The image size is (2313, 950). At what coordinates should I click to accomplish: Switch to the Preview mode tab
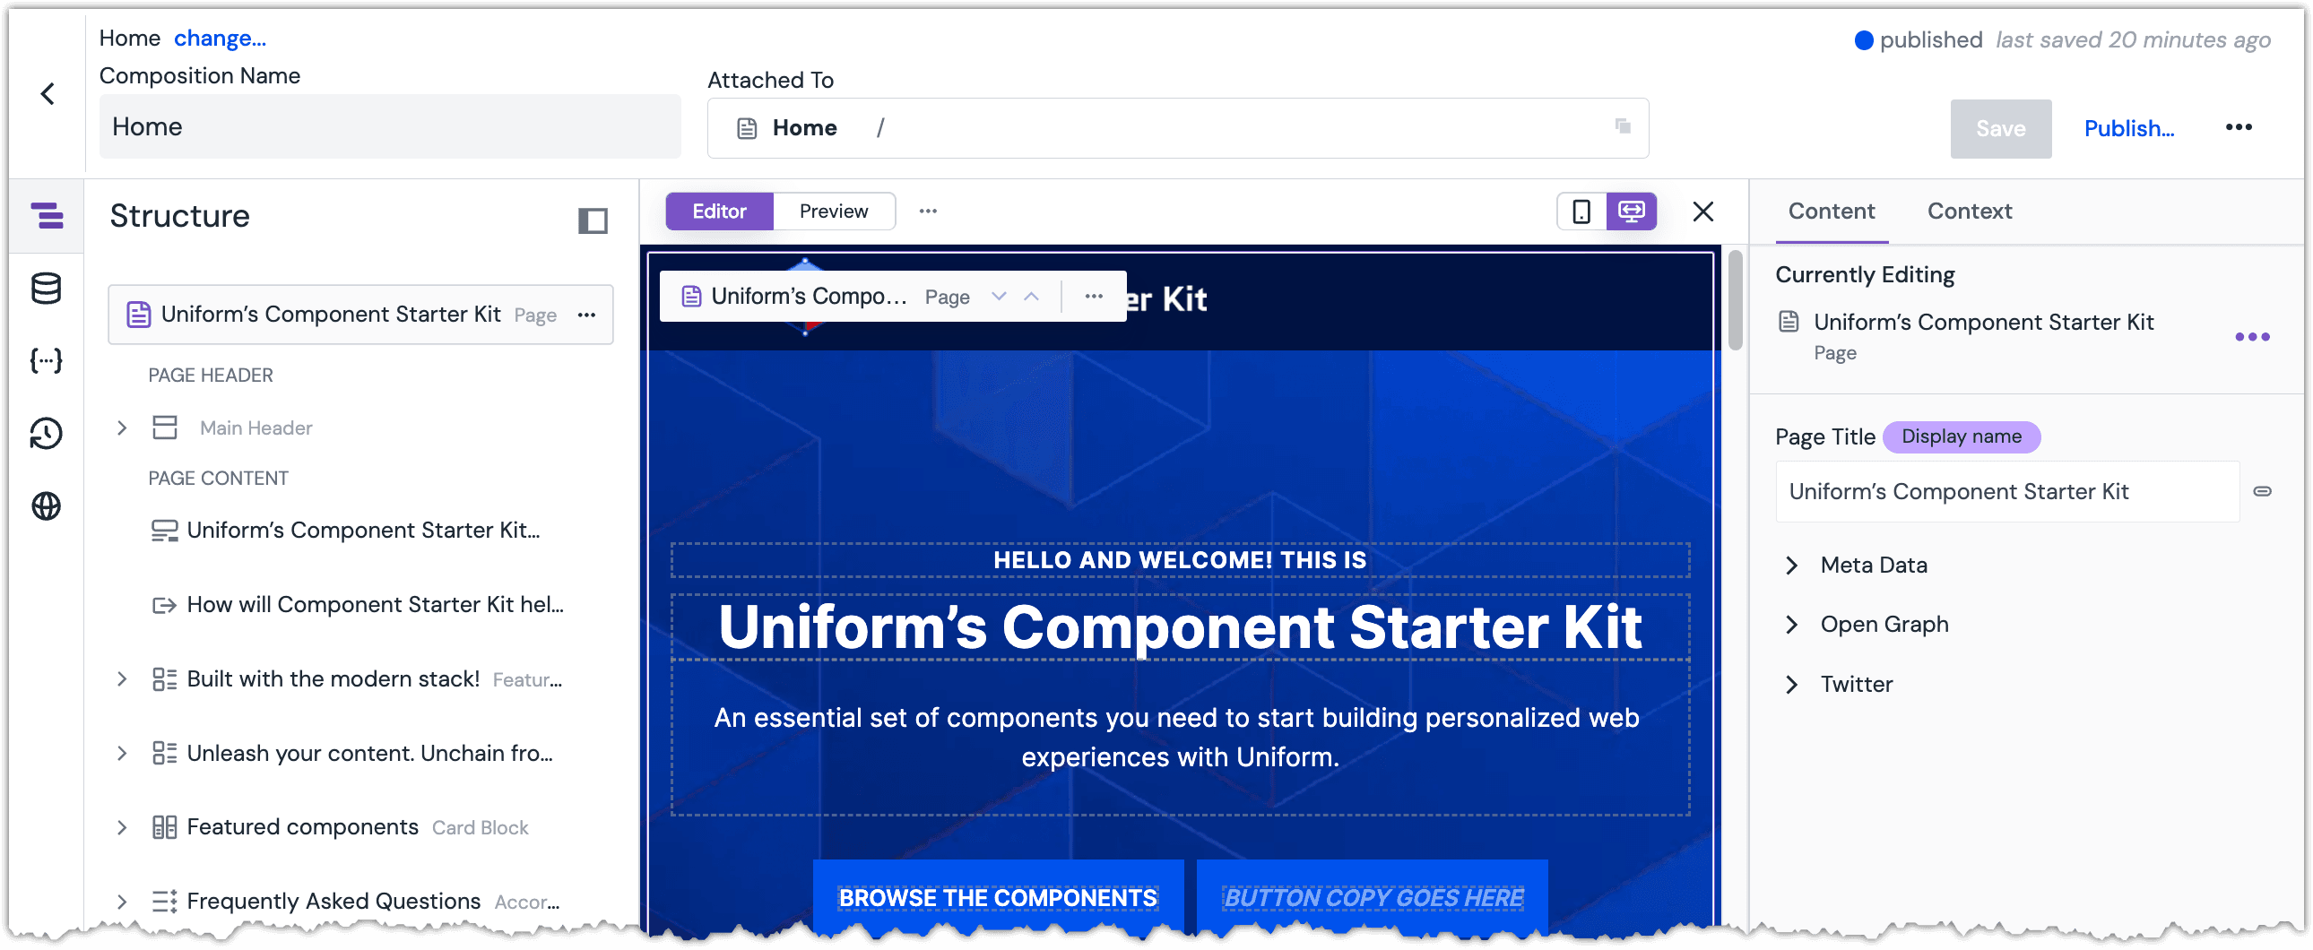point(833,212)
